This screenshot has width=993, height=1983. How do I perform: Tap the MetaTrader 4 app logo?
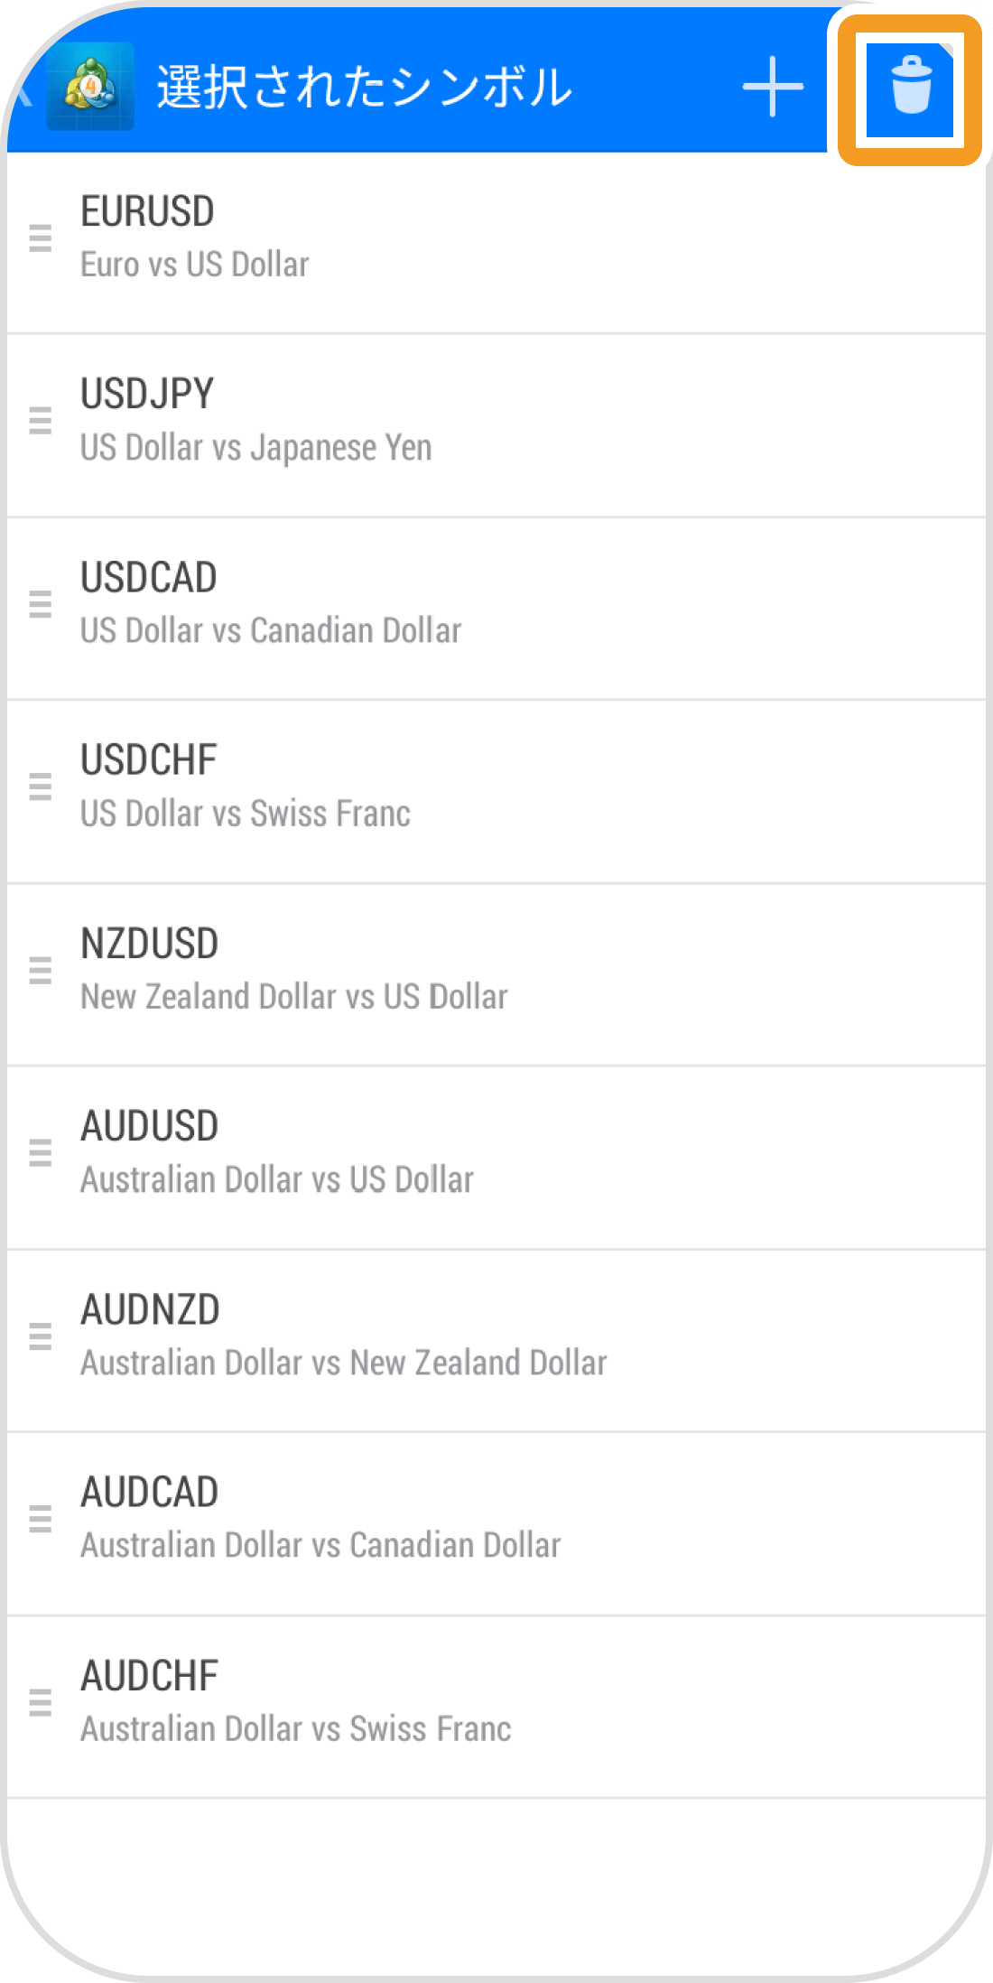click(90, 87)
